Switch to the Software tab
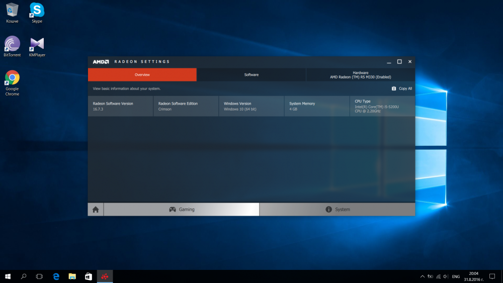Viewport: 503px width, 283px height. click(x=251, y=75)
